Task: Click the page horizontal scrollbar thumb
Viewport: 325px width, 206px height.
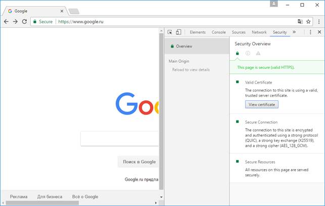Action: click(42, 203)
